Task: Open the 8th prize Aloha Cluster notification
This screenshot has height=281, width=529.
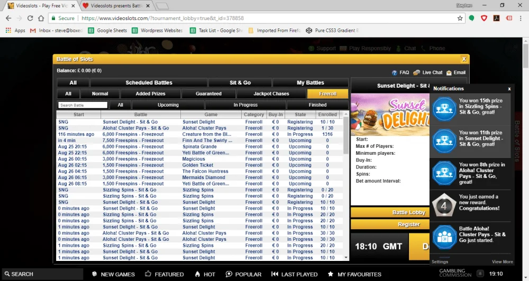Action: pyautogui.click(x=470, y=174)
